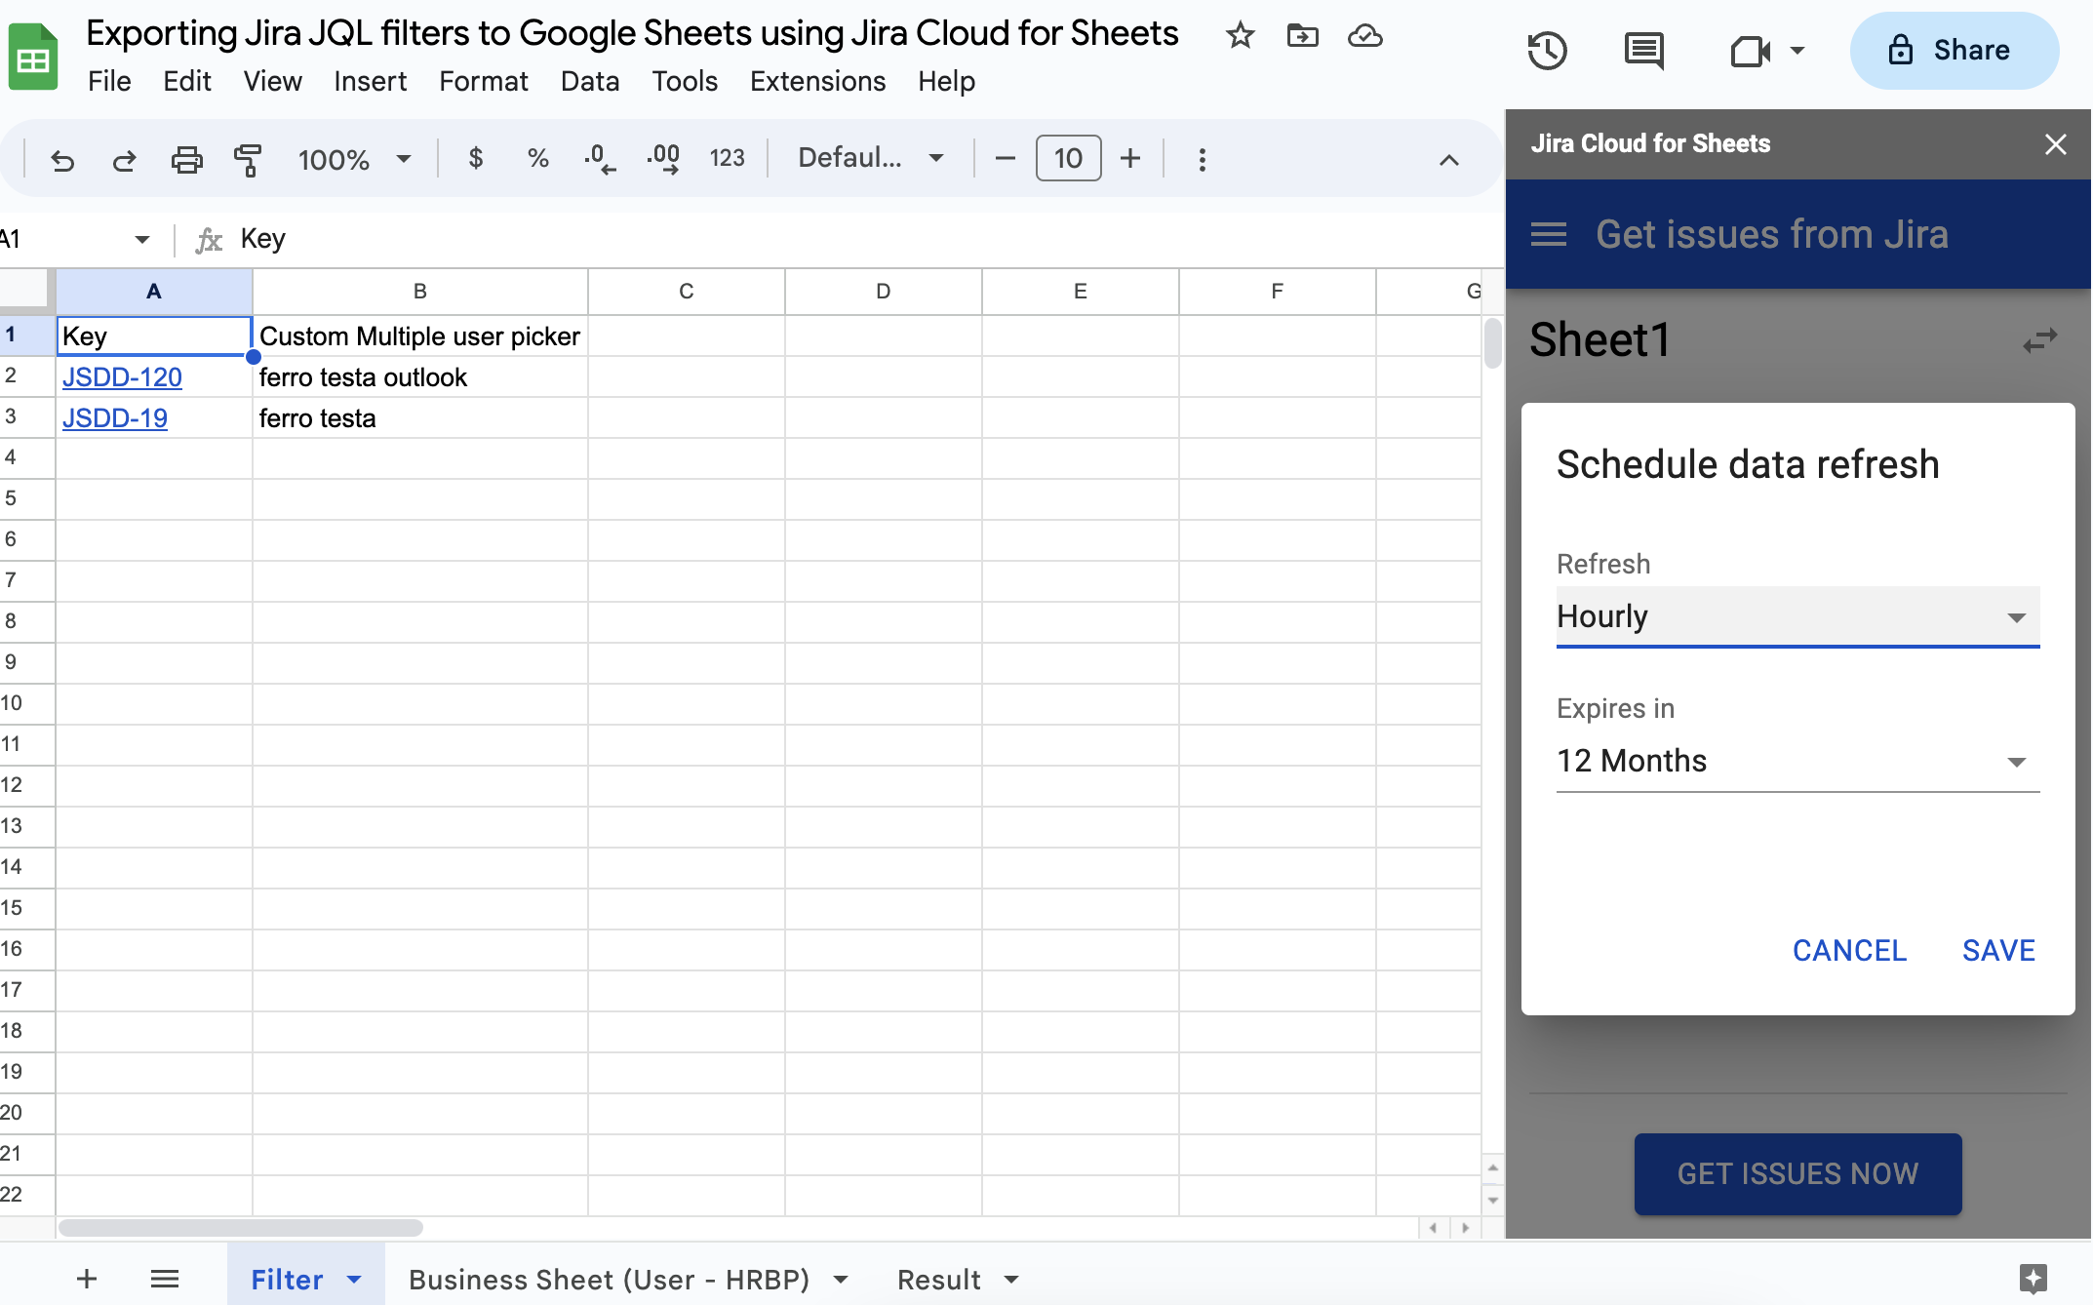Check cloud save status icon
The image size is (2093, 1305).
[x=1364, y=36]
